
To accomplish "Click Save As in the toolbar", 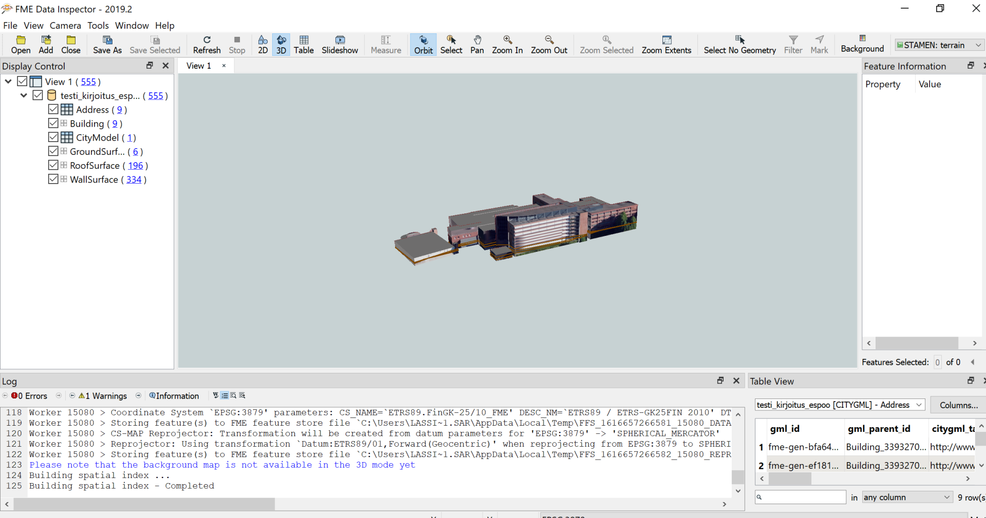I will [107, 45].
